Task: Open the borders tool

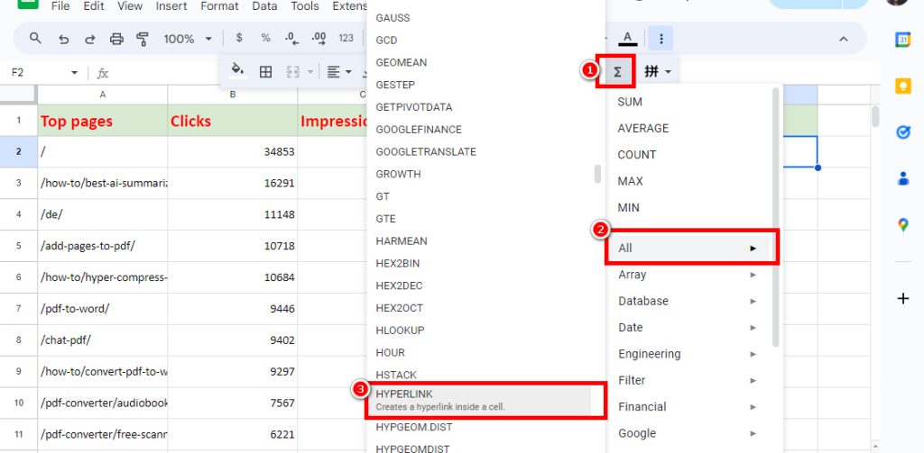Action: coord(266,72)
